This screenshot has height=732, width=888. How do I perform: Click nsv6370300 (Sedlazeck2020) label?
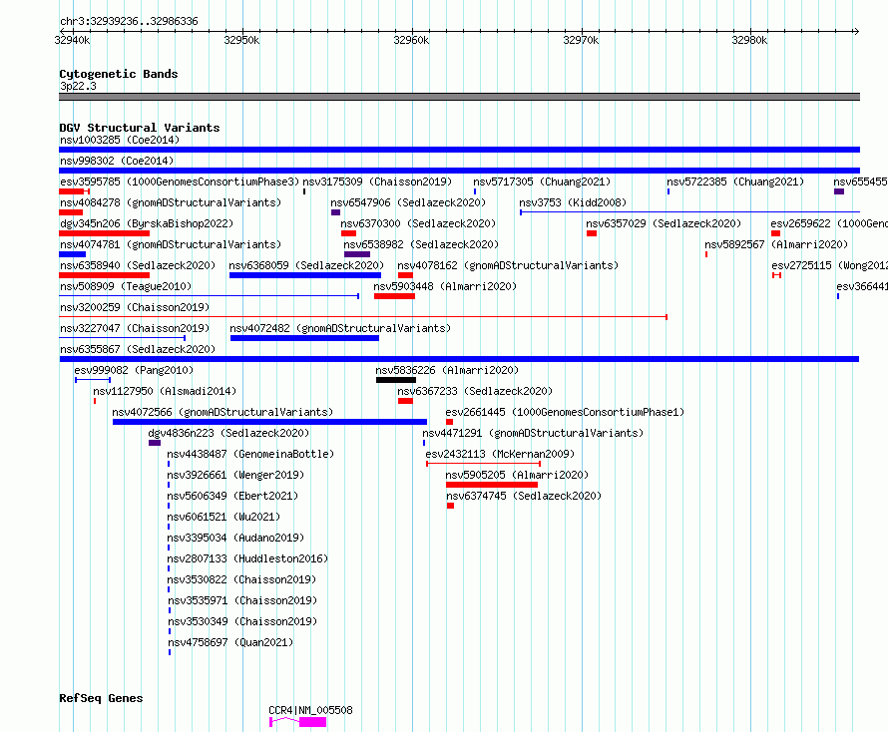(x=418, y=223)
